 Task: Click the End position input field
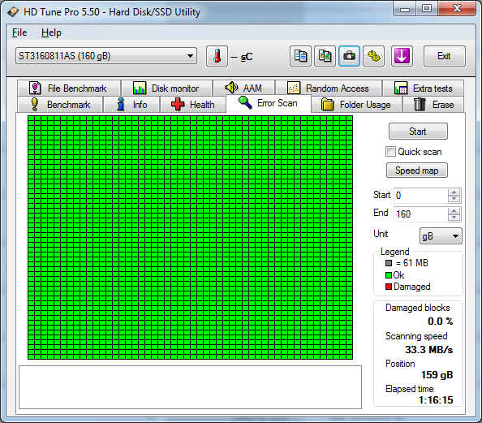420,214
